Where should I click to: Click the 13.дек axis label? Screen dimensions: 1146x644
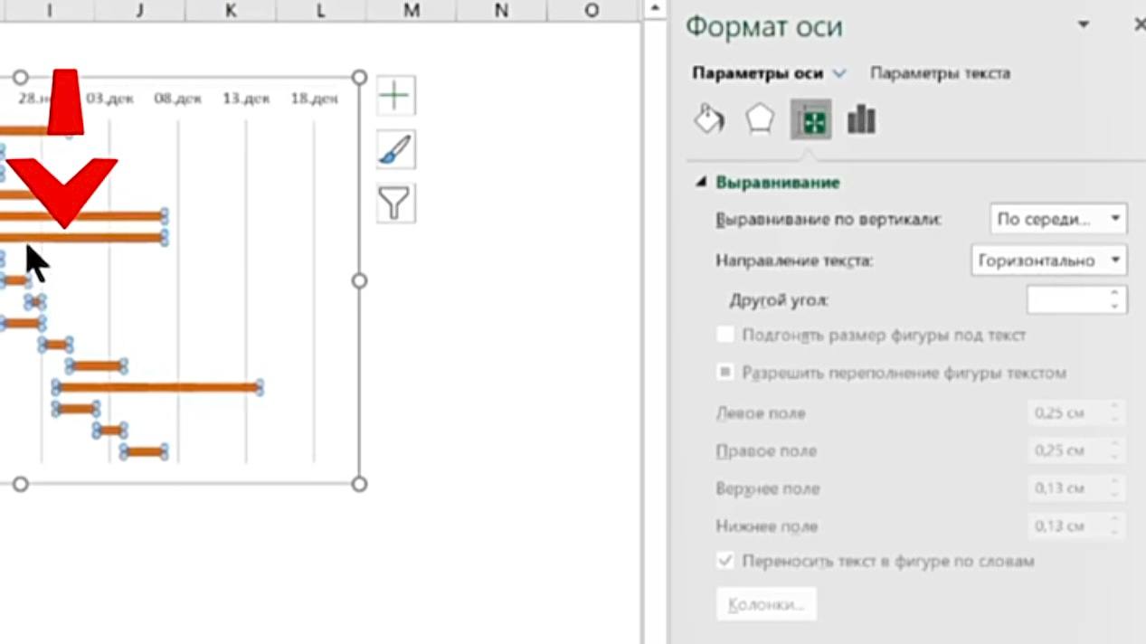click(246, 99)
